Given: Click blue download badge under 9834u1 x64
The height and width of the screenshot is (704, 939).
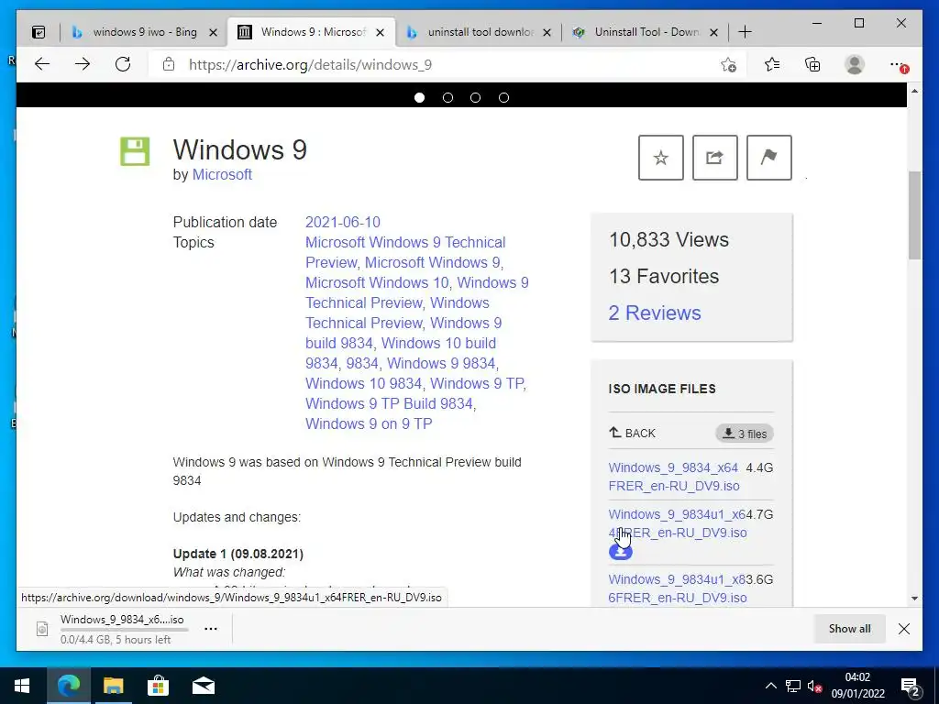Looking at the screenshot, I should point(621,551).
